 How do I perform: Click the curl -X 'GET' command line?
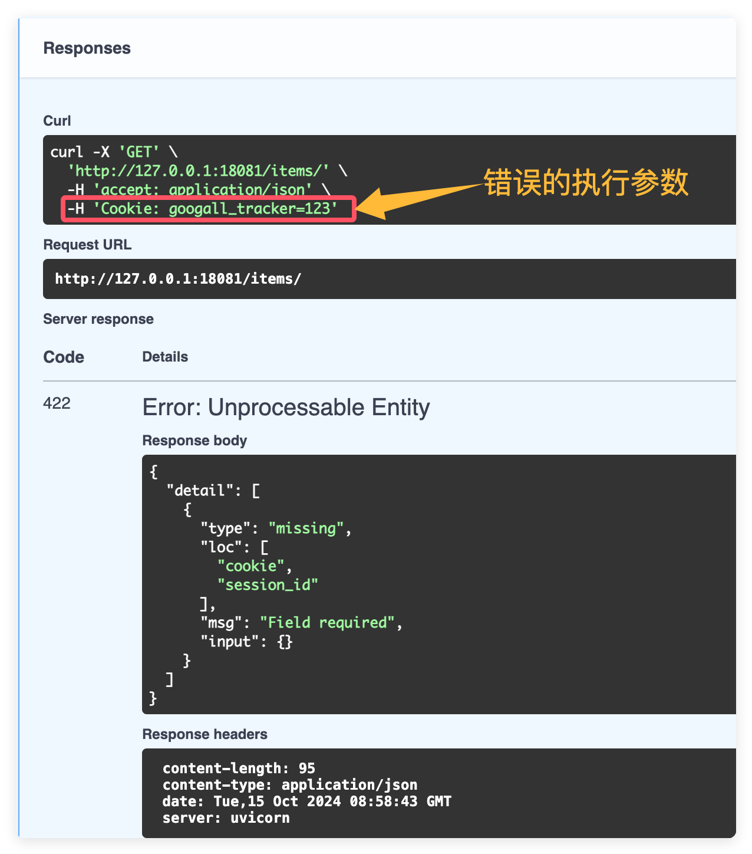pyautogui.click(x=114, y=152)
